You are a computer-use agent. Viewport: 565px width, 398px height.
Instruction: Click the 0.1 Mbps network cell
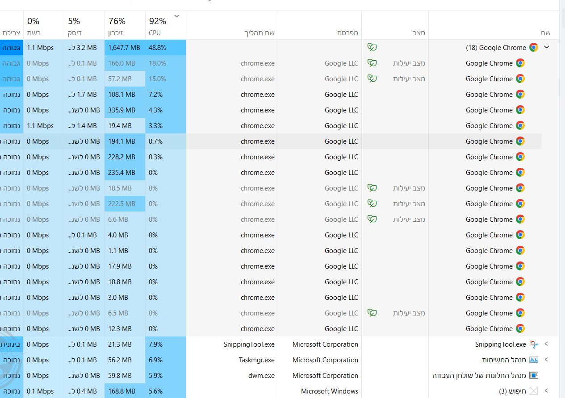point(43,391)
